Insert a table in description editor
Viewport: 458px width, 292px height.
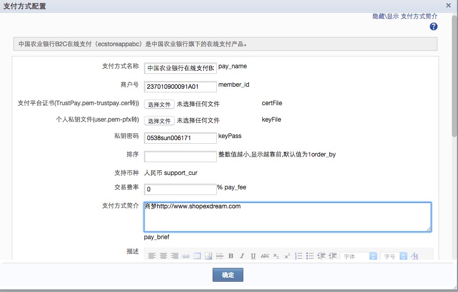coord(197,256)
